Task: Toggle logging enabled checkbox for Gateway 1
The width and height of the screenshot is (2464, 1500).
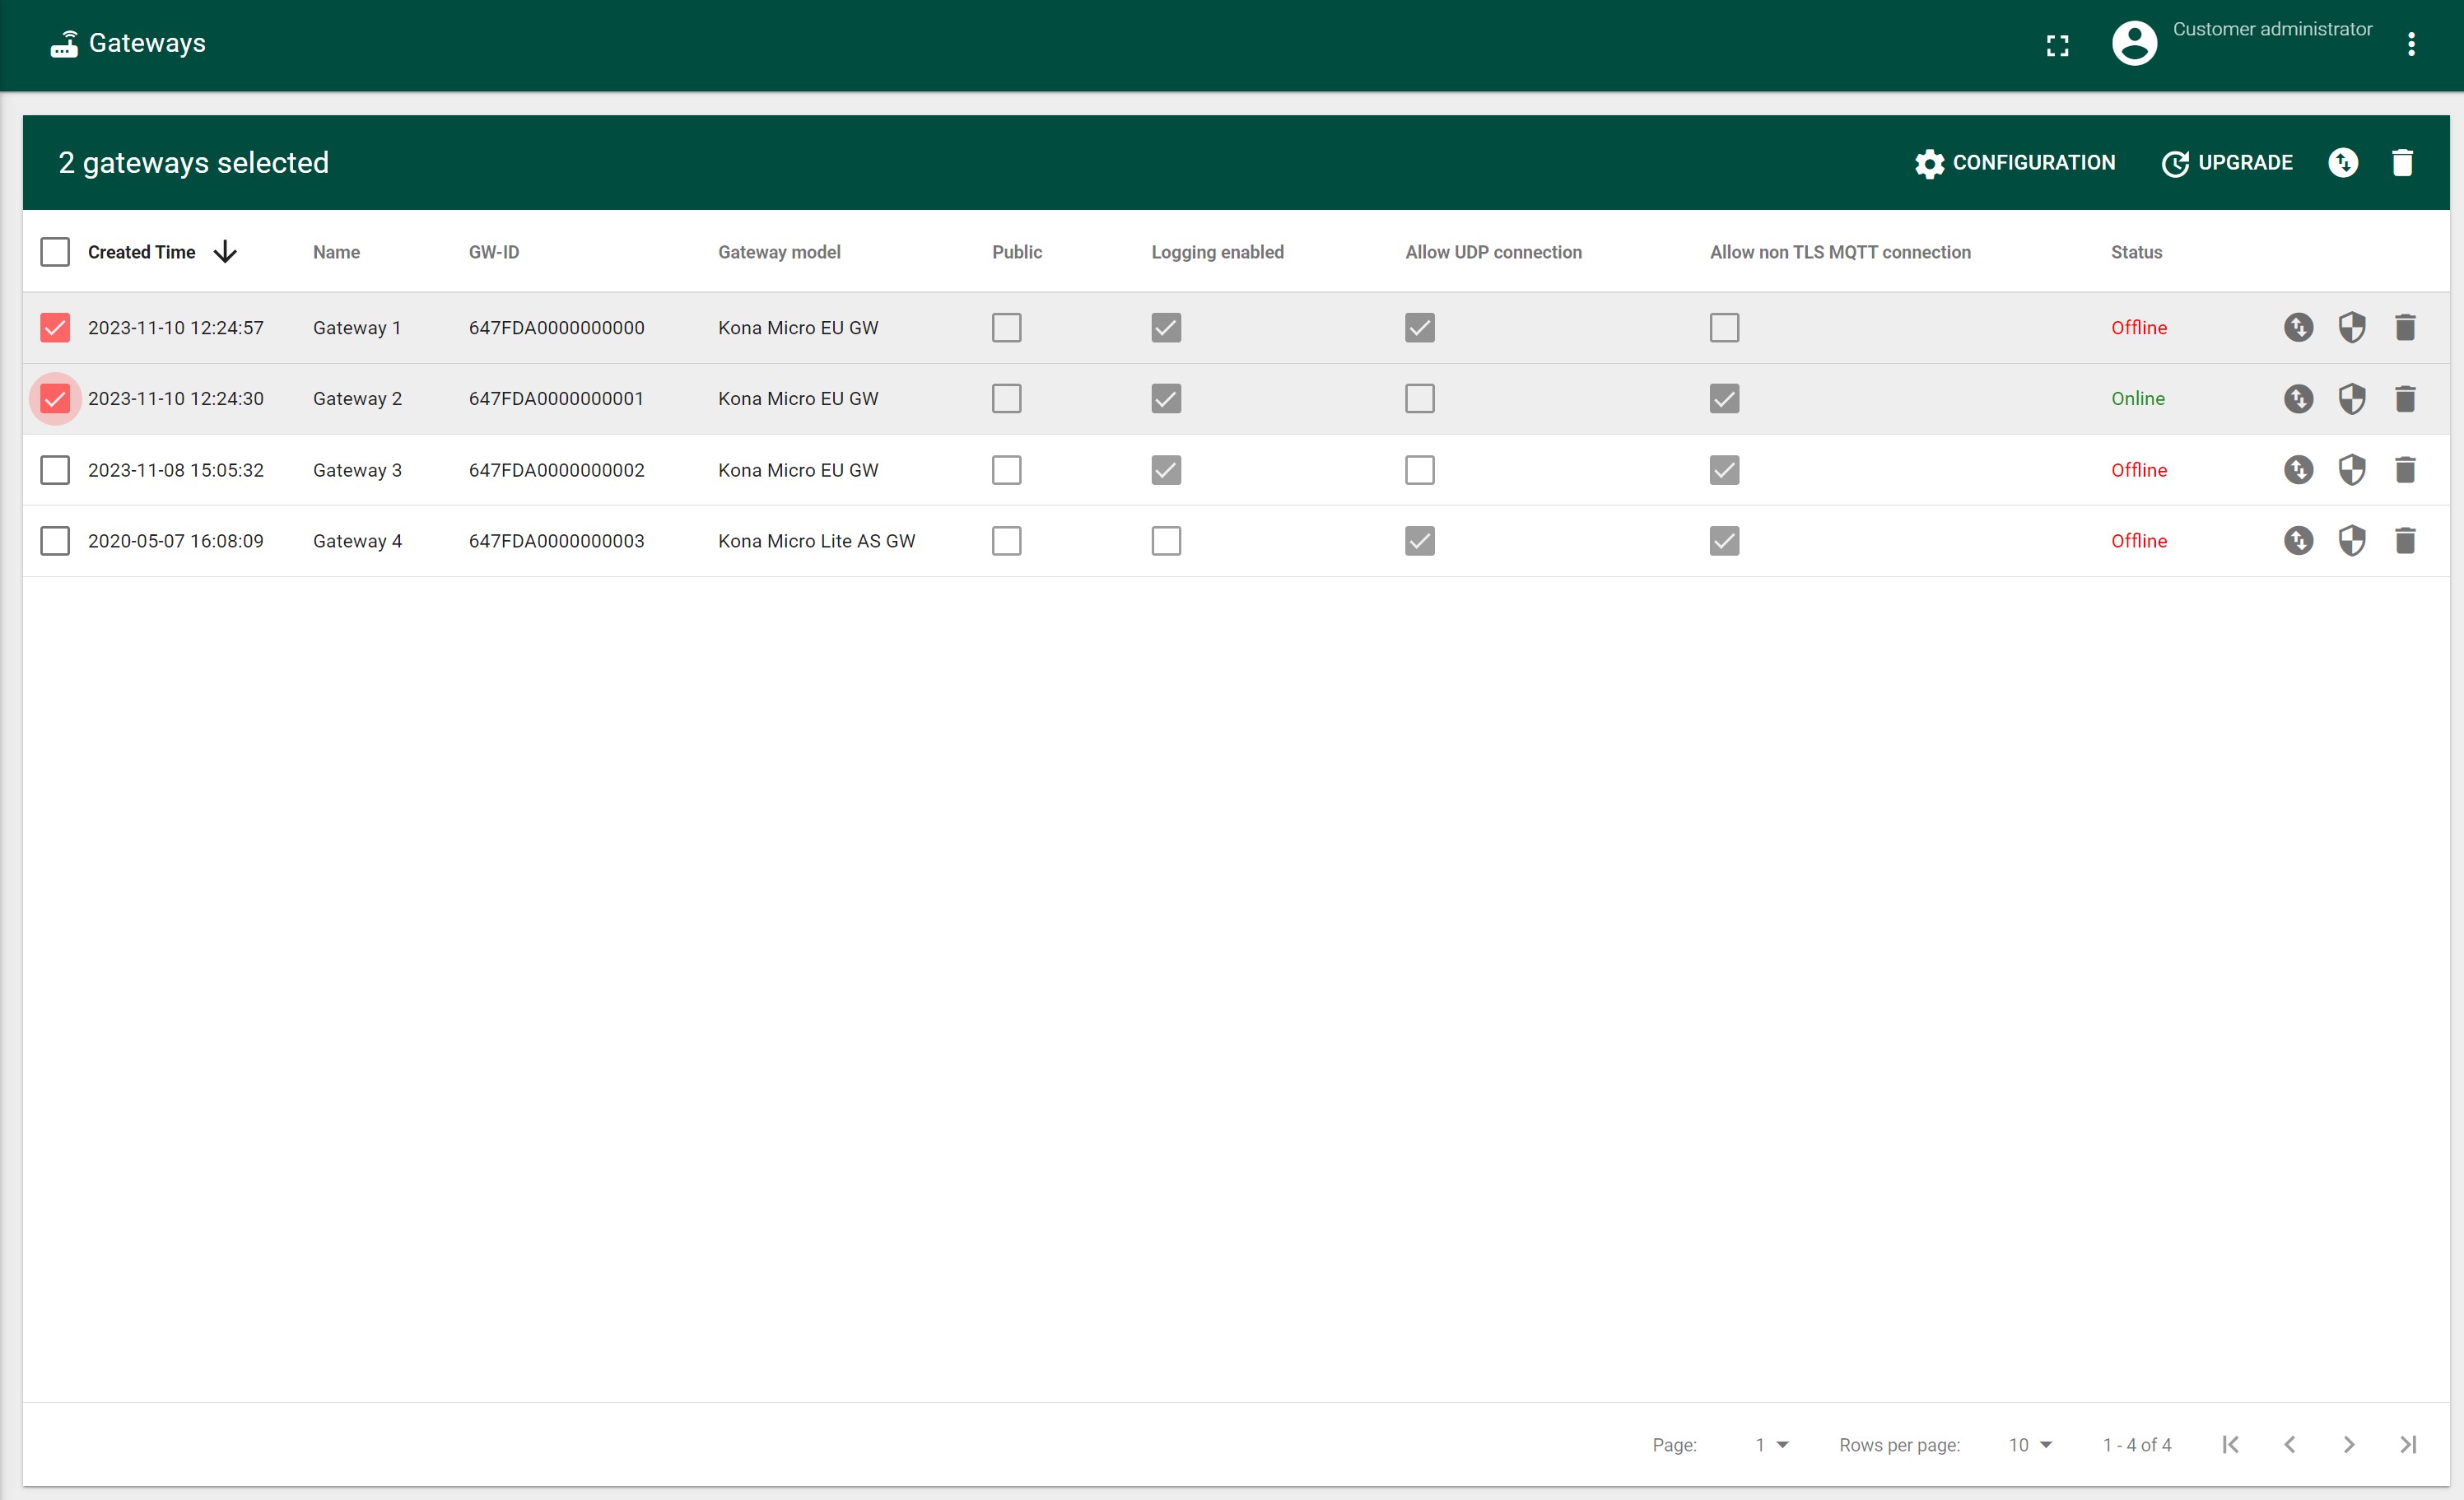Action: (1165, 326)
